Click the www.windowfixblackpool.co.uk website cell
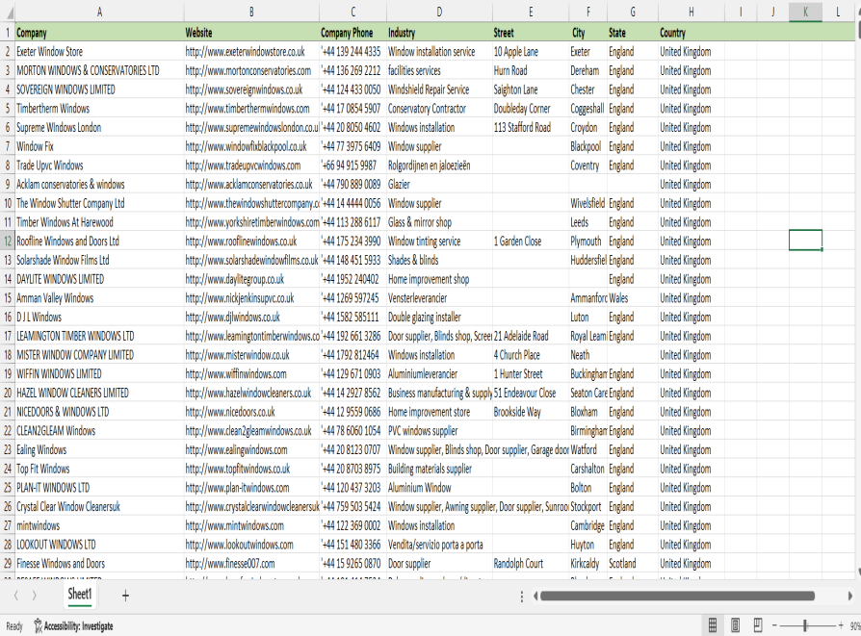Viewport: 861px width, 636px height. tap(250, 146)
